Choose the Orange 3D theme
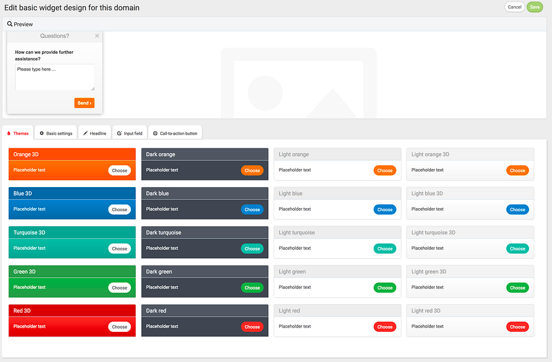The height and width of the screenshot is (362, 552). click(119, 171)
